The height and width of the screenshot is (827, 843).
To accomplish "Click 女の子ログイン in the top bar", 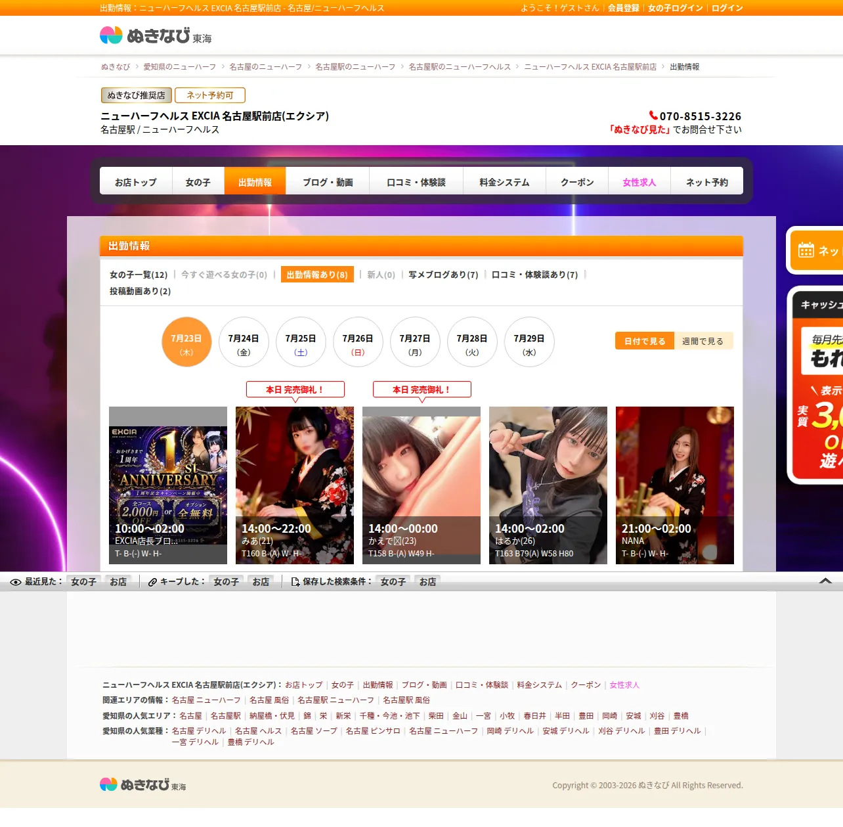I will click(x=676, y=8).
